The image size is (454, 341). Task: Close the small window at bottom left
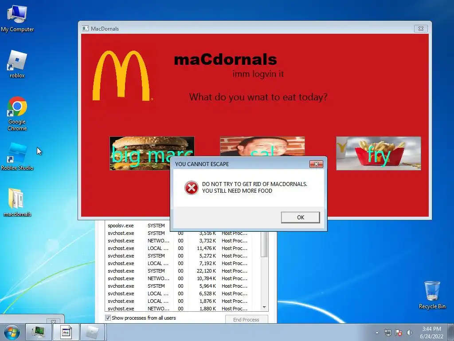point(53,321)
